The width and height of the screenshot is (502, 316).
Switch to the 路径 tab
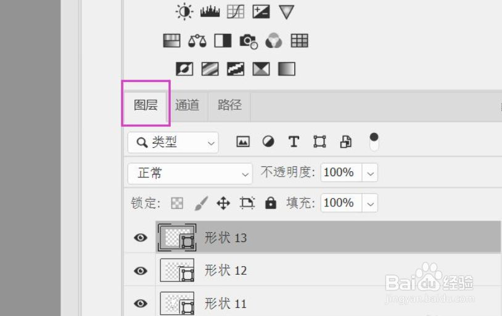pyautogui.click(x=229, y=105)
